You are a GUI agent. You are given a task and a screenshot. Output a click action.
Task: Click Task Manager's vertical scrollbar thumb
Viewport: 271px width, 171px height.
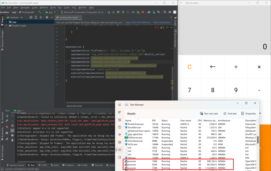(x=258, y=139)
